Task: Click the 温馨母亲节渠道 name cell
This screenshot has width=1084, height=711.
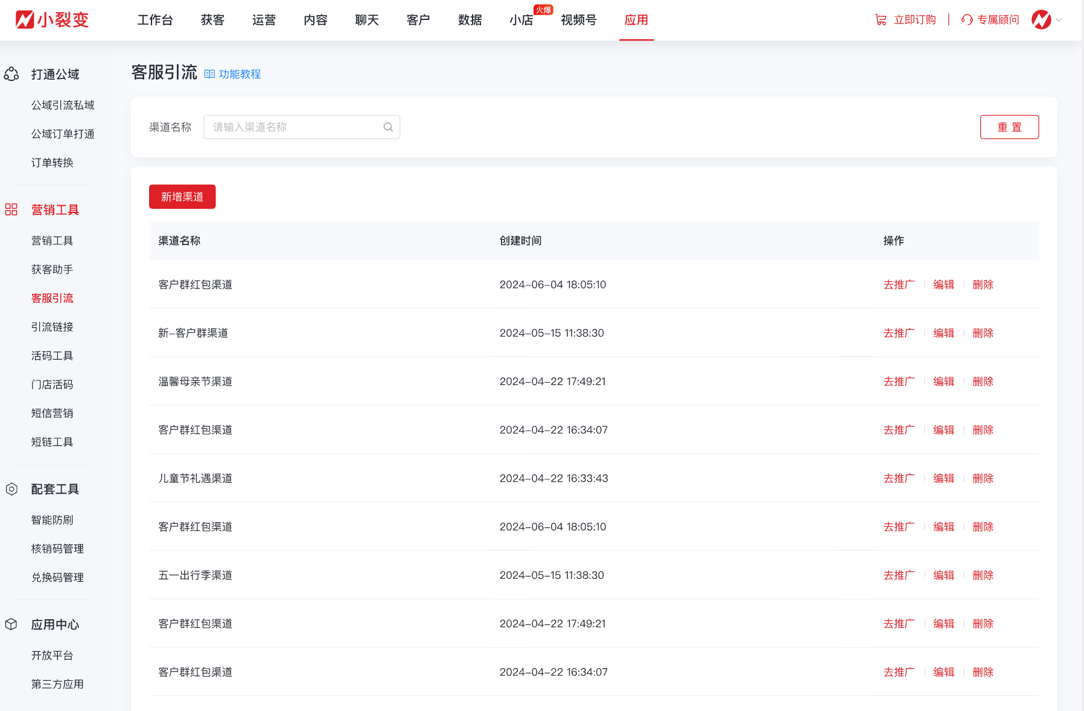Action: click(196, 381)
